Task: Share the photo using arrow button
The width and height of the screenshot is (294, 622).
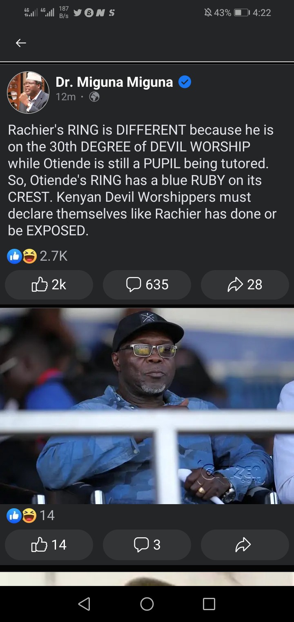Action: point(245,545)
